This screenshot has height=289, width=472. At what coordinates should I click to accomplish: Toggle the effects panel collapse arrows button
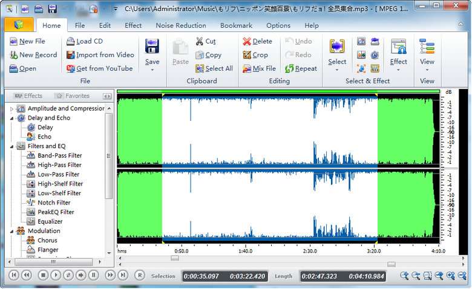tap(107, 96)
